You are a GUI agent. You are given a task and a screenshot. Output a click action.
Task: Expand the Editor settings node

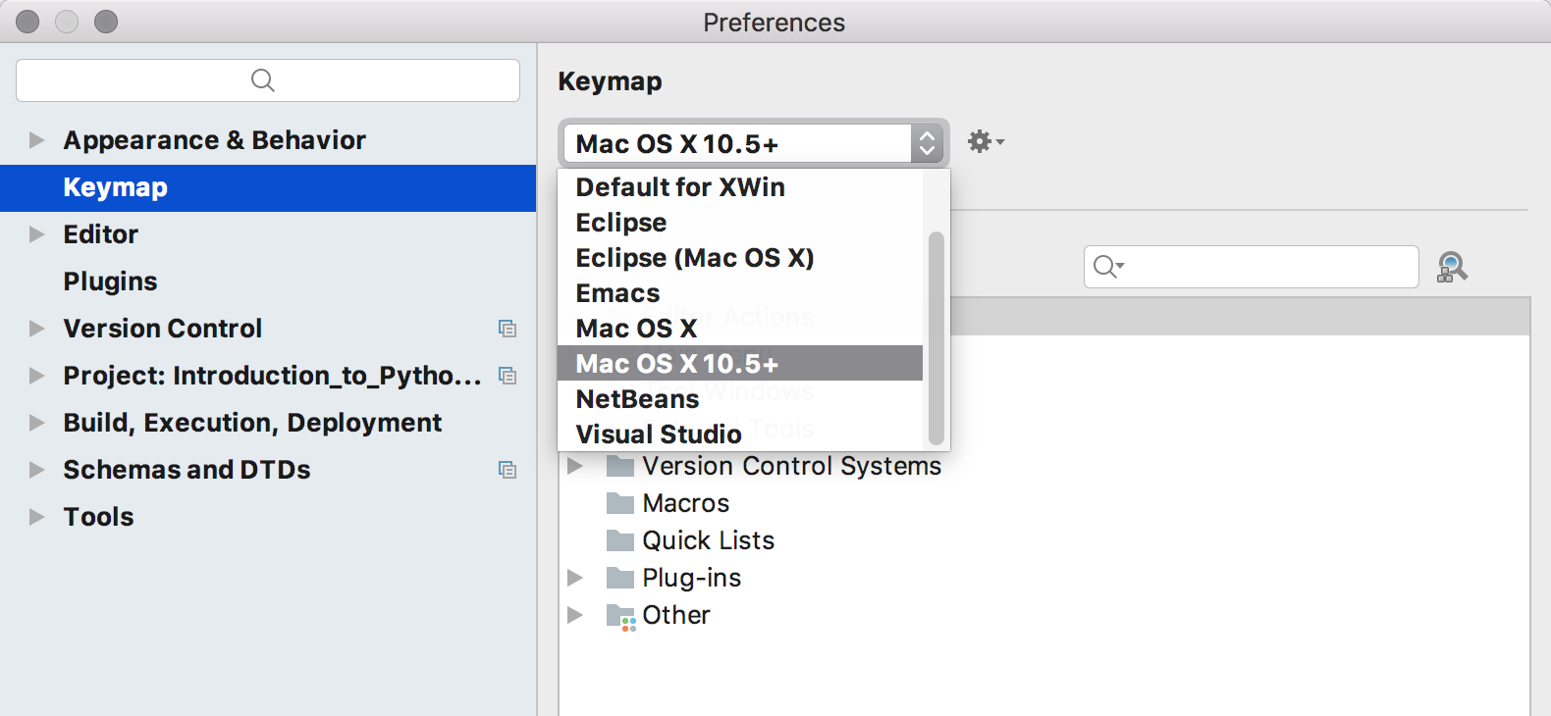pyautogui.click(x=37, y=234)
